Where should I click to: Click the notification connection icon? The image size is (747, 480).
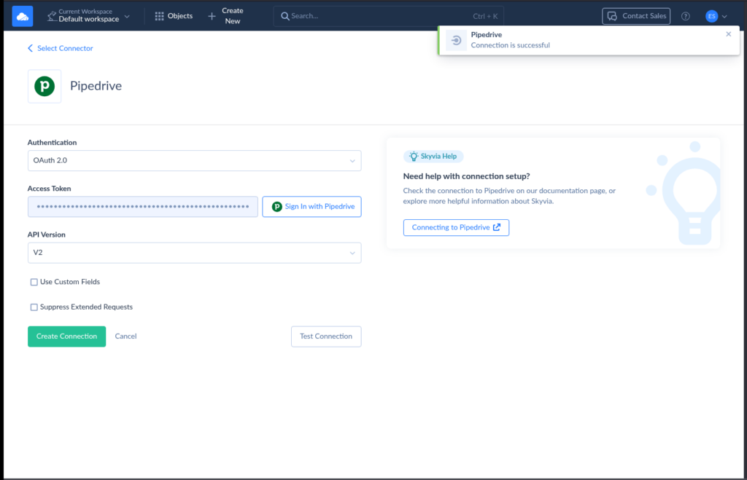(456, 41)
